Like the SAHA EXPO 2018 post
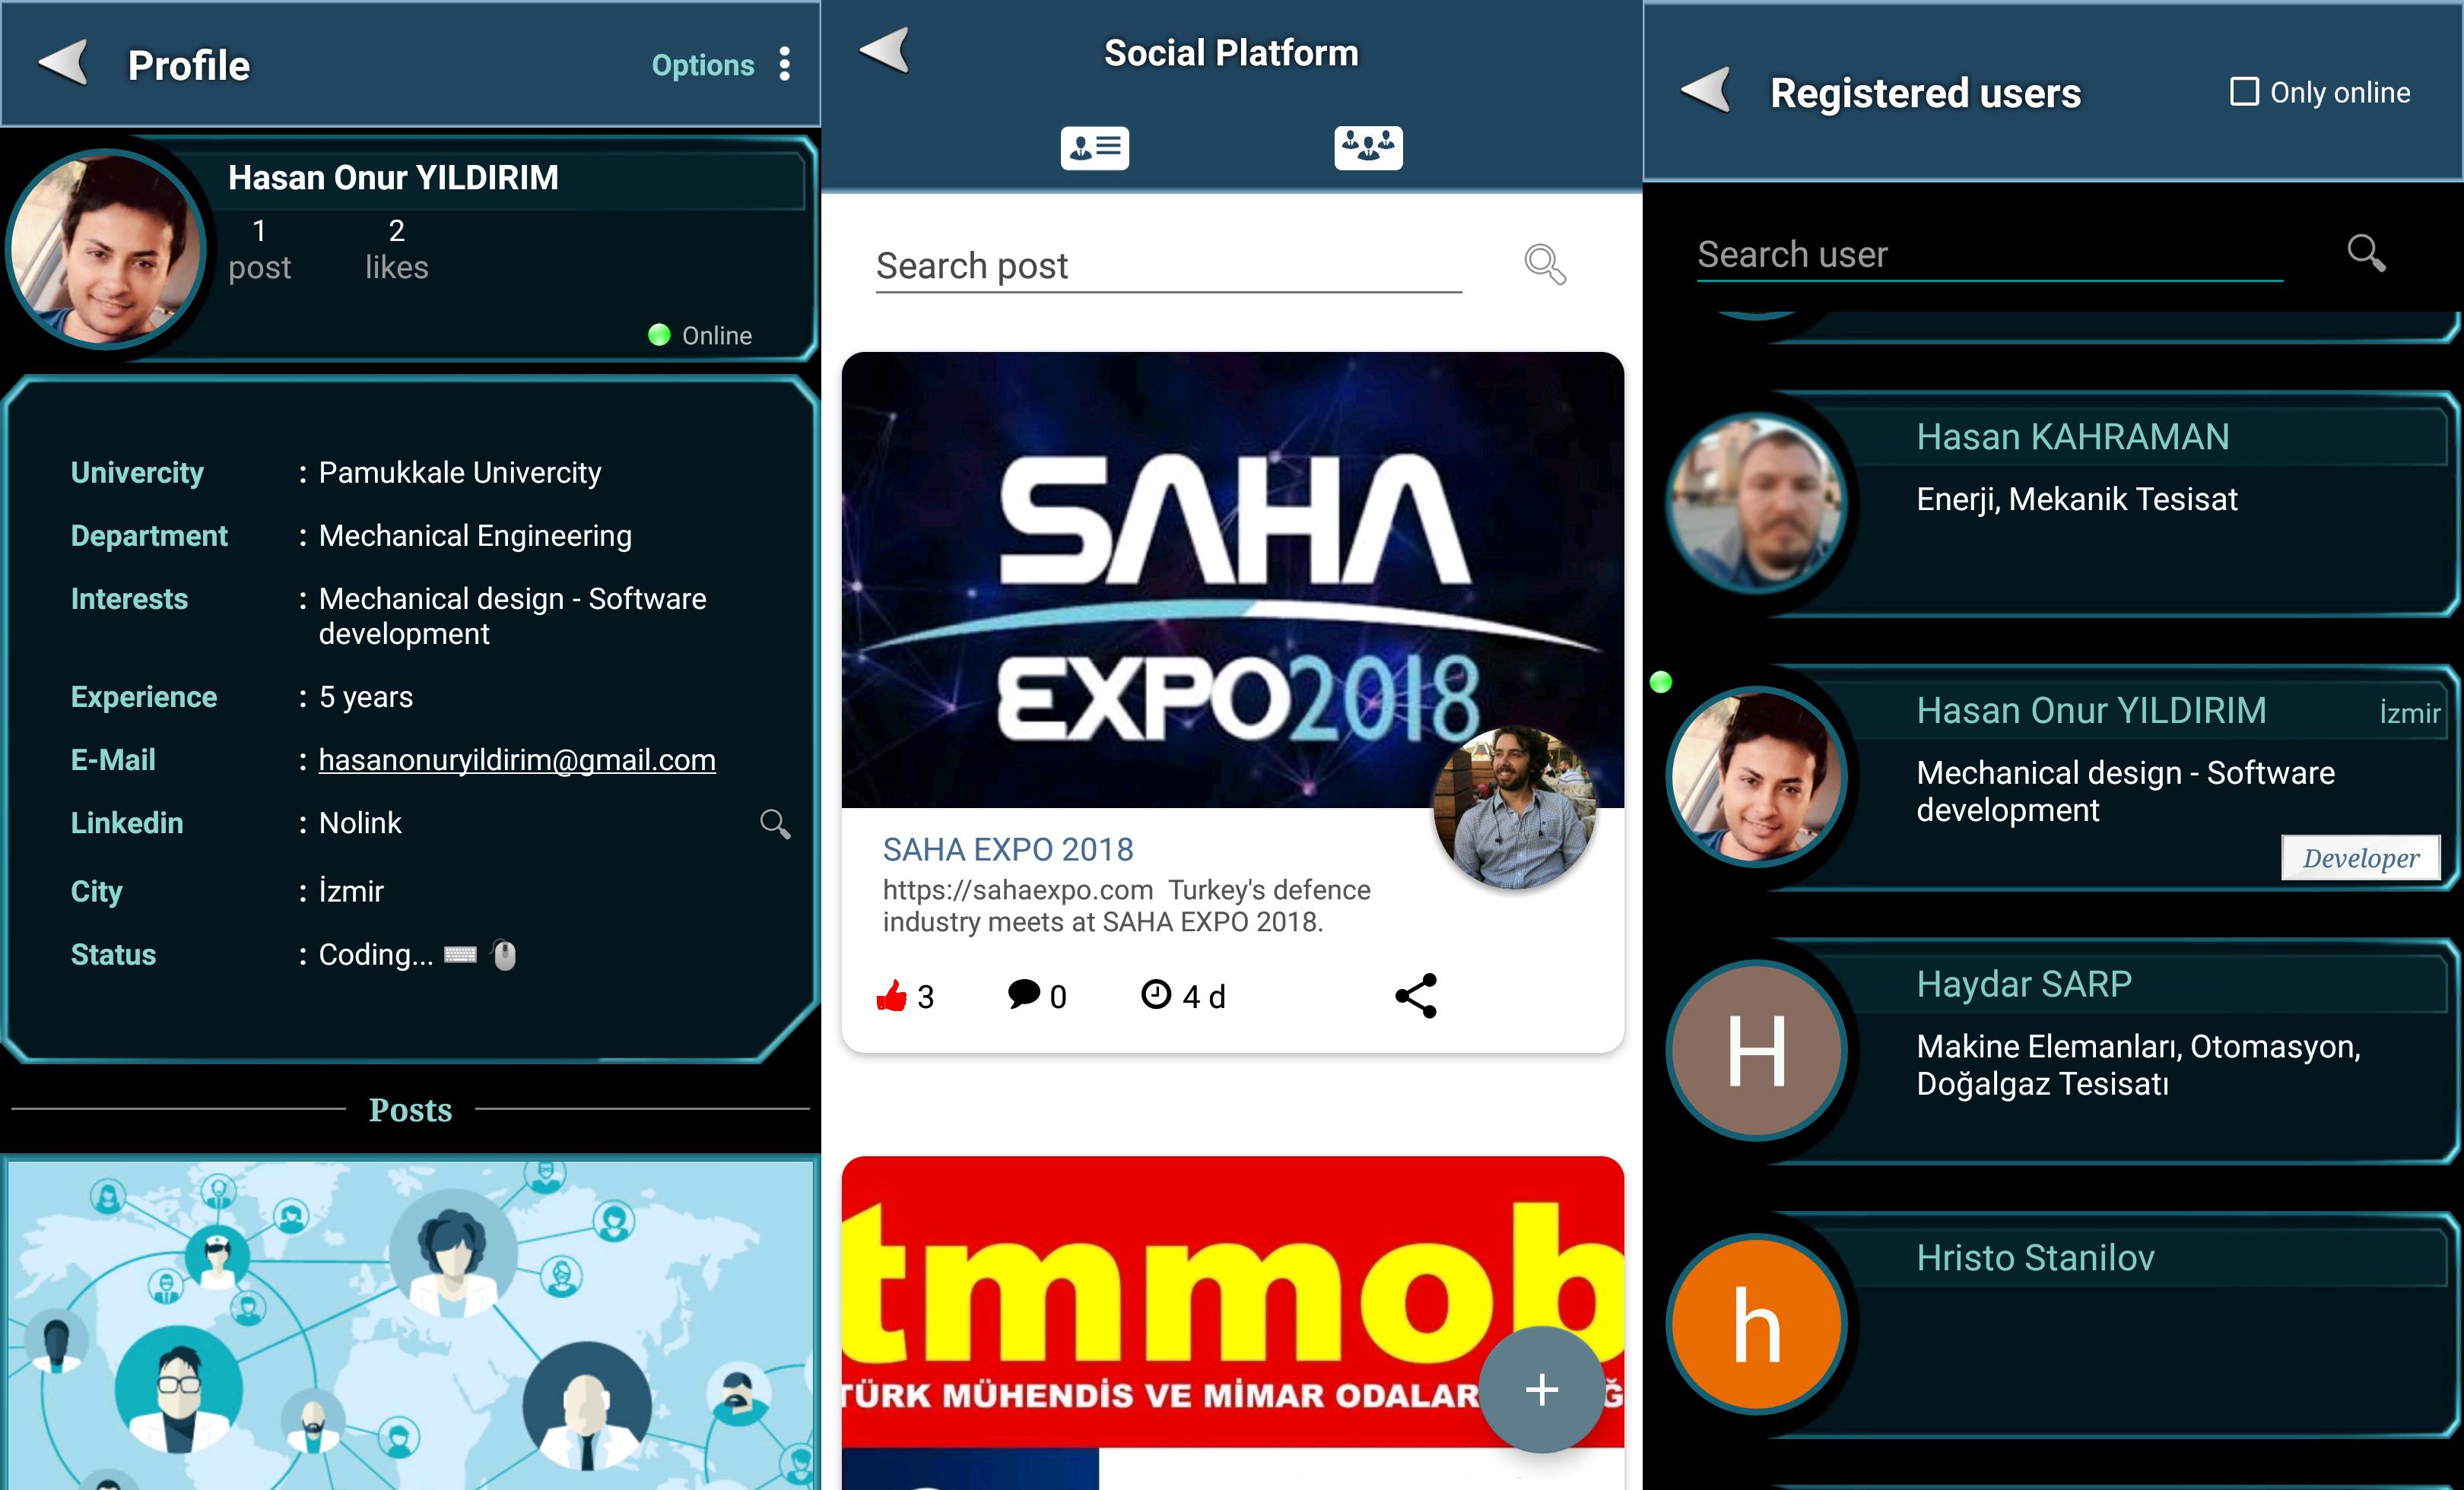2464x1490 pixels. [892, 995]
